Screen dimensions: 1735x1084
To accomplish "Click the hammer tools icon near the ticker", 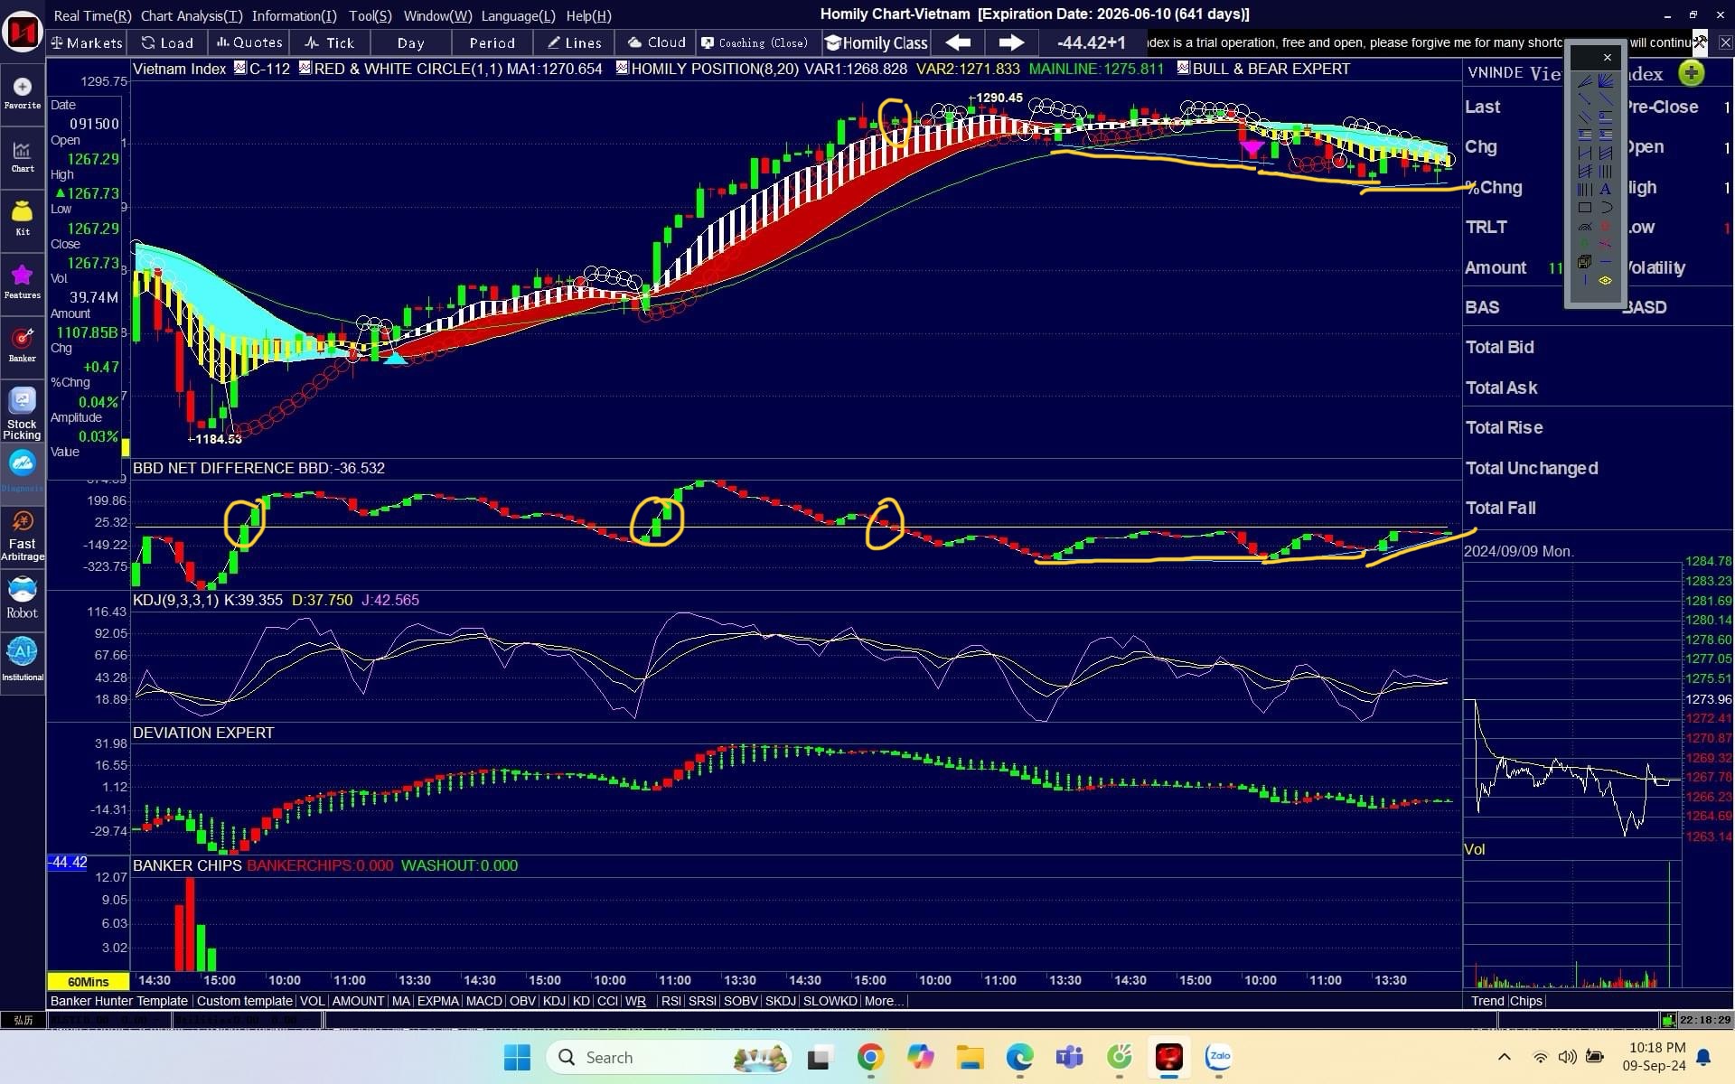I will (x=1700, y=41).
